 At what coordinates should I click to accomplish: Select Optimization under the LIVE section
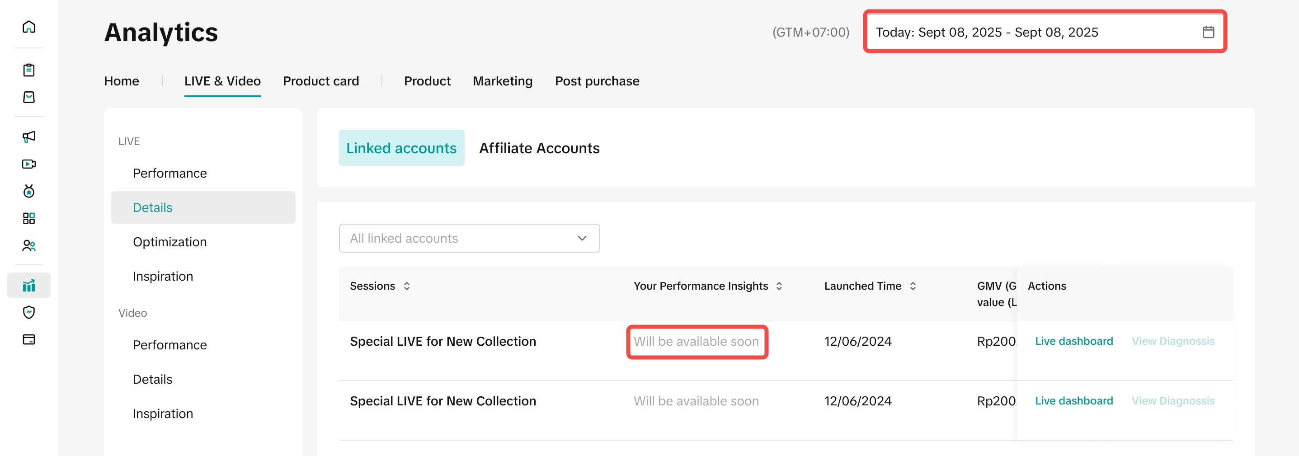[x=169, y=242]
